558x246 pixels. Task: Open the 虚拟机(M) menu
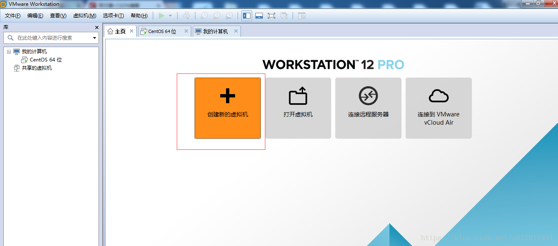[84, 16]
